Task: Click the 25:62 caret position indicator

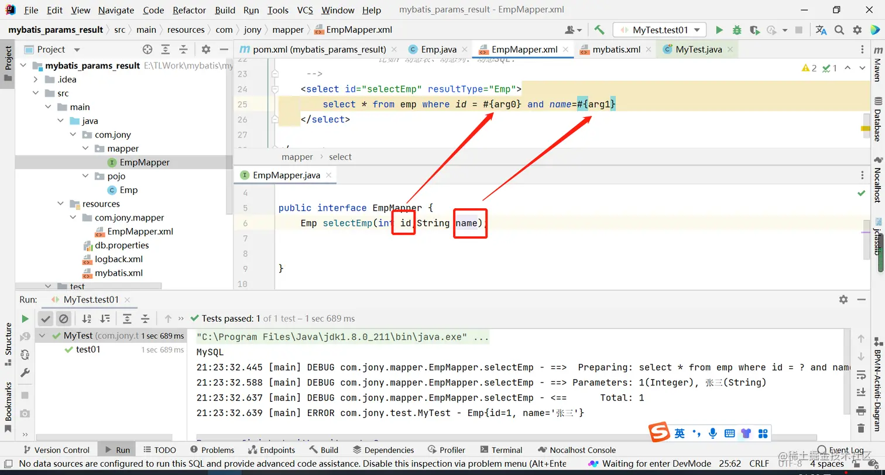Action: point(730,464)
